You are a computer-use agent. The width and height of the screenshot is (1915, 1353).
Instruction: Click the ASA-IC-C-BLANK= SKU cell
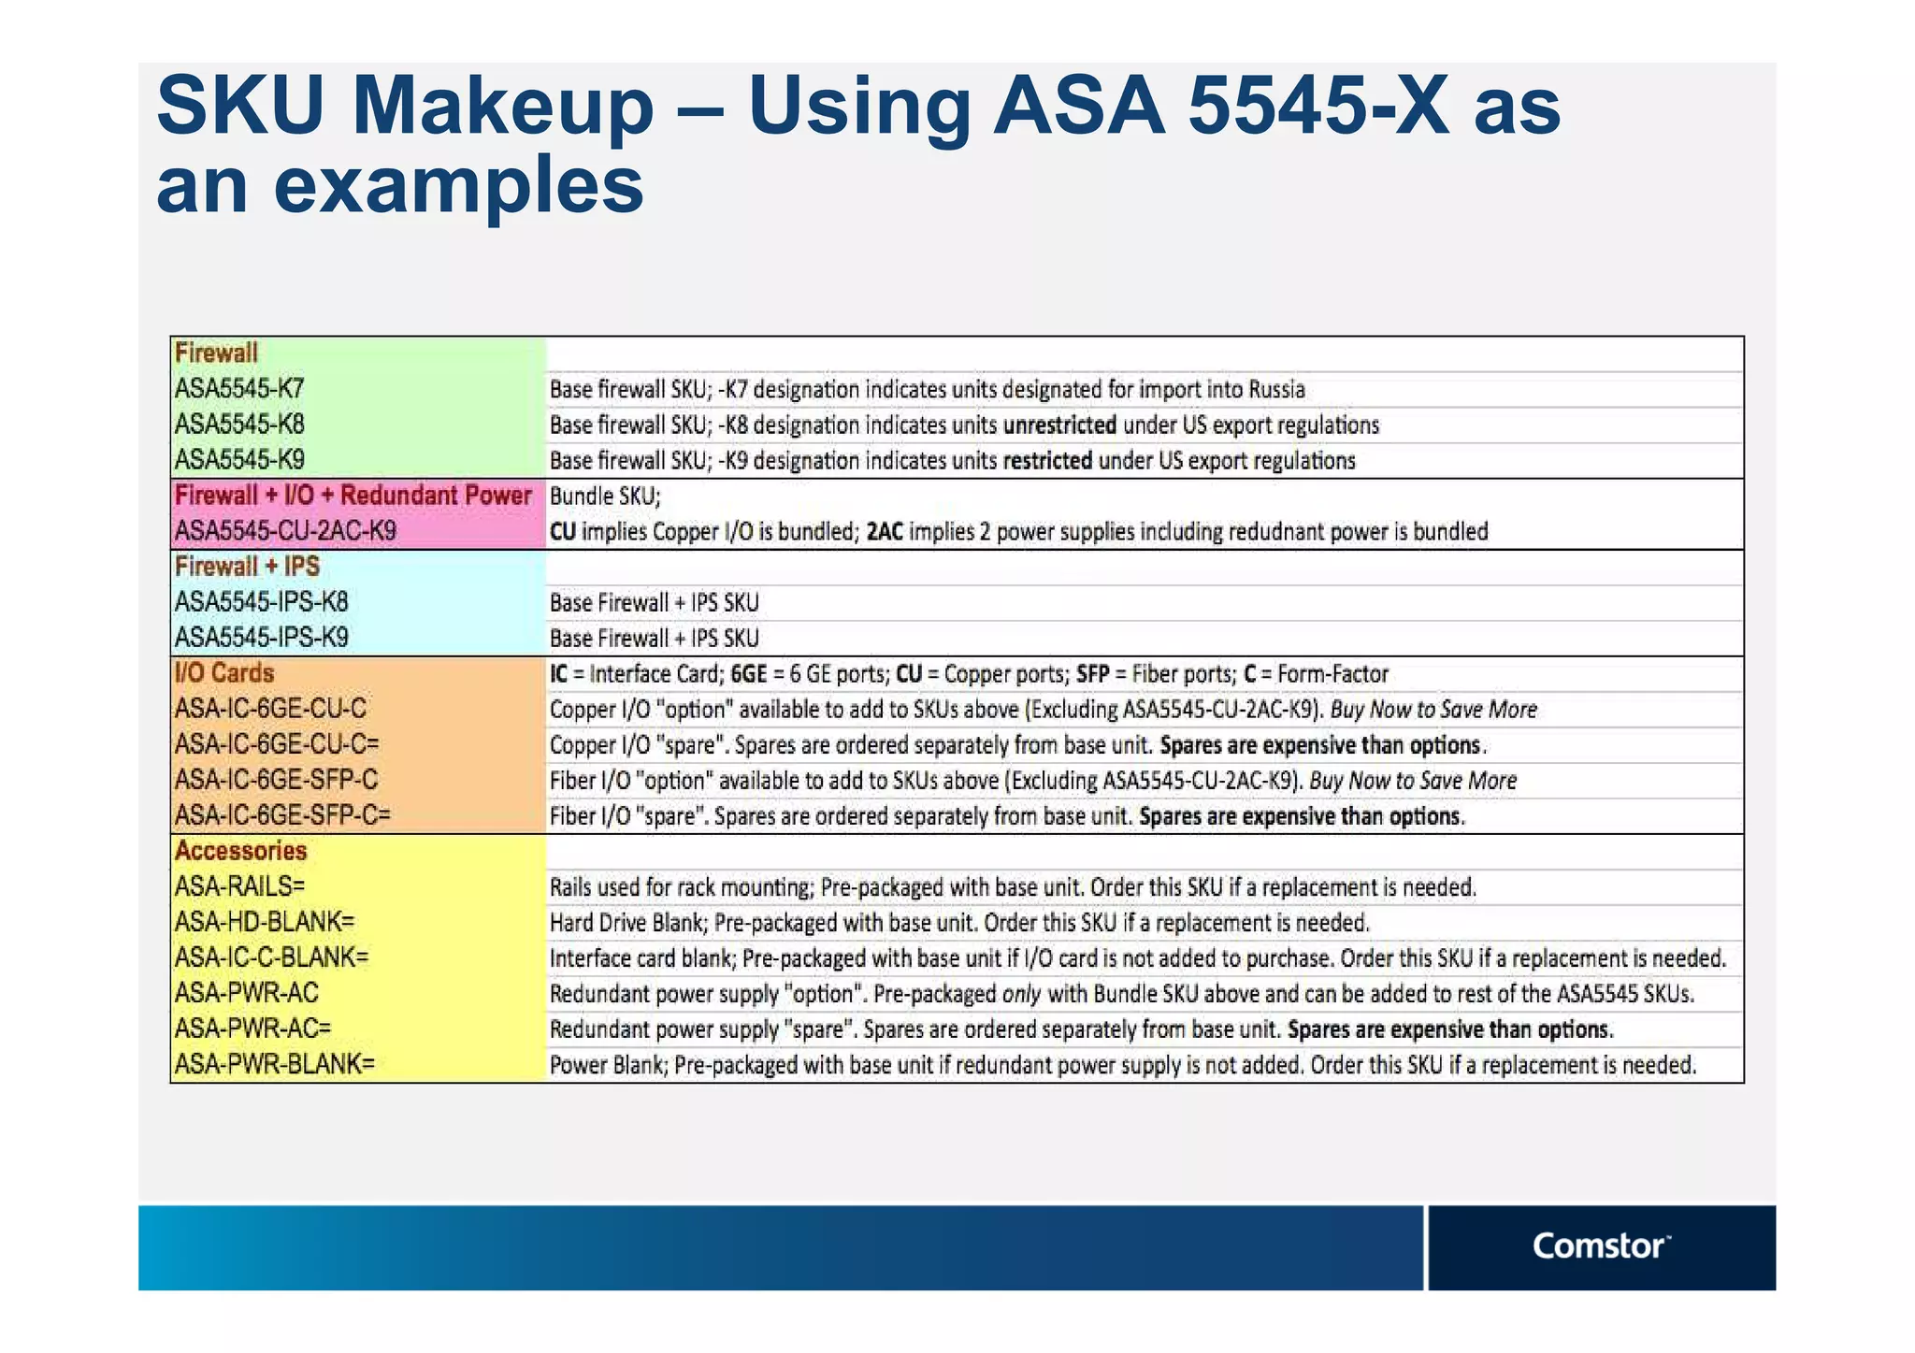(272, 957)
